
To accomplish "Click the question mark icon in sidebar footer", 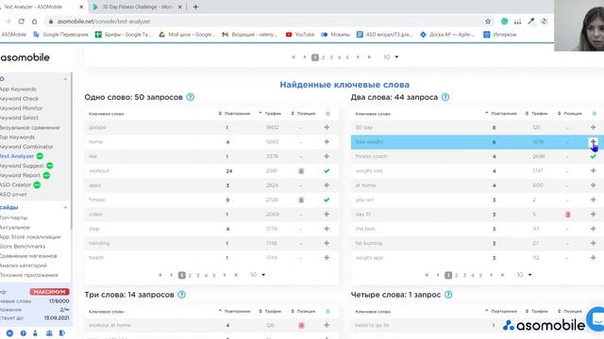I will (x=23, y=333).
